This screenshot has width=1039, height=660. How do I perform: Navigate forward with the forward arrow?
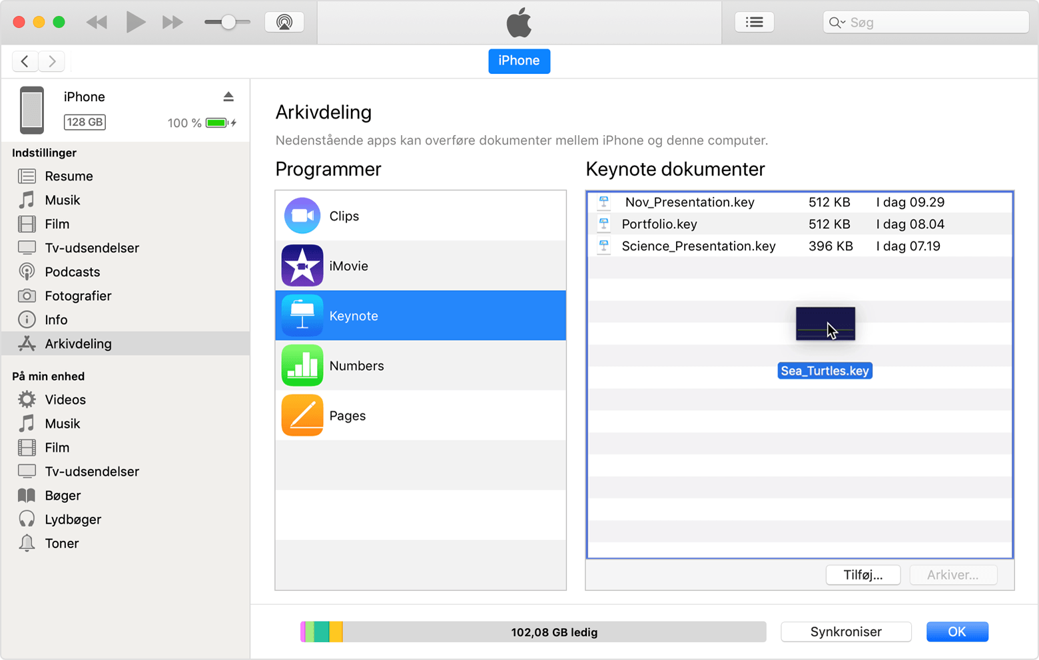(52, 61)
